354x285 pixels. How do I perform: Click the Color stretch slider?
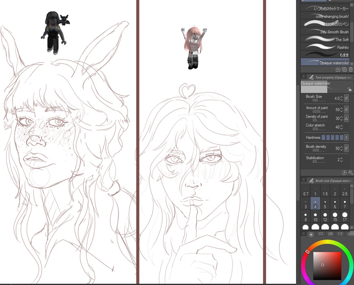point(319,129)
